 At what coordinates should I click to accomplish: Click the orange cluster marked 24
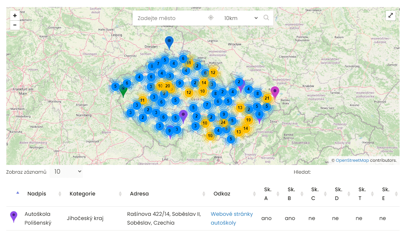click(223, 122)
